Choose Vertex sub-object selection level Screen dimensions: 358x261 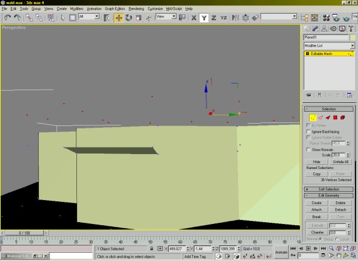312,118
